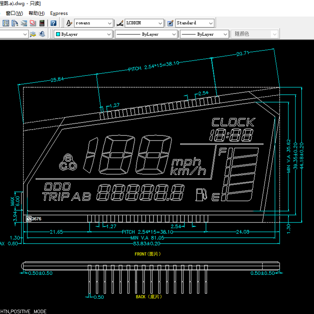Open the Express menu
Image resolution: width=314 pixels, height=314 pixels.
59,13
